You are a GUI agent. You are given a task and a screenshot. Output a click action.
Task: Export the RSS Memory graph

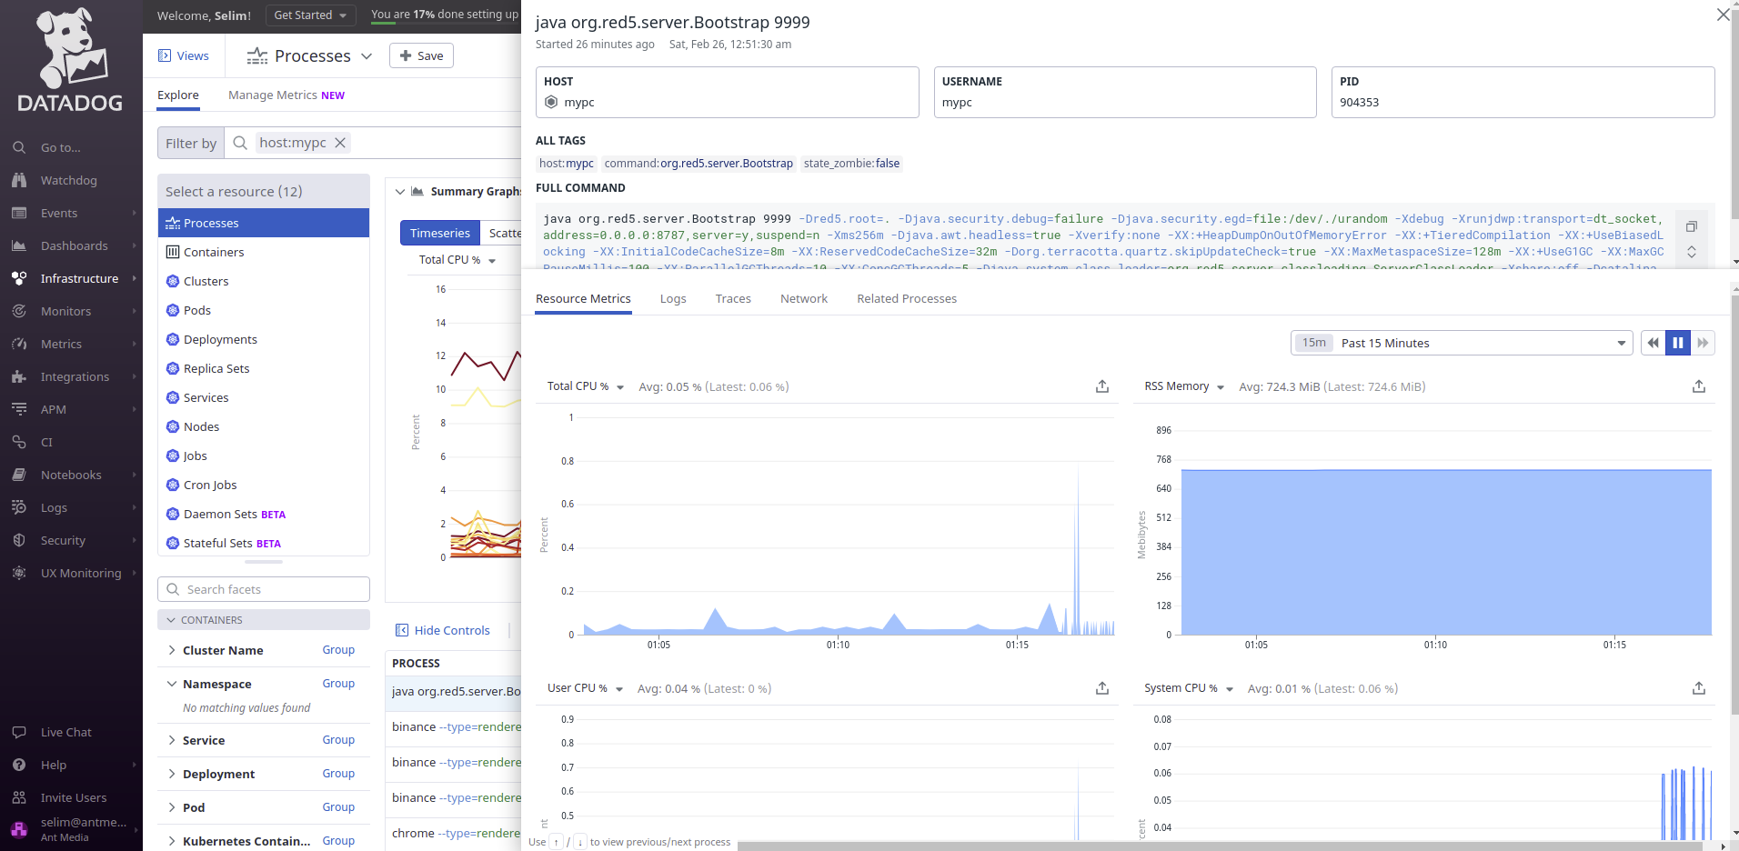(x=1699, y=386)
